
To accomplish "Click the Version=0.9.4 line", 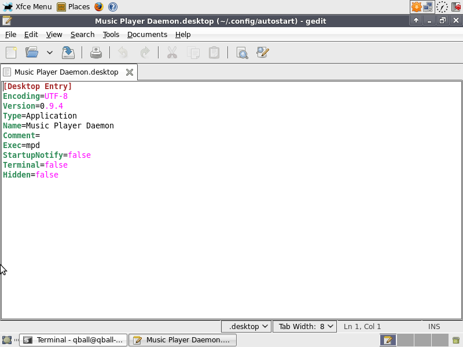I will tap(33, 106).
